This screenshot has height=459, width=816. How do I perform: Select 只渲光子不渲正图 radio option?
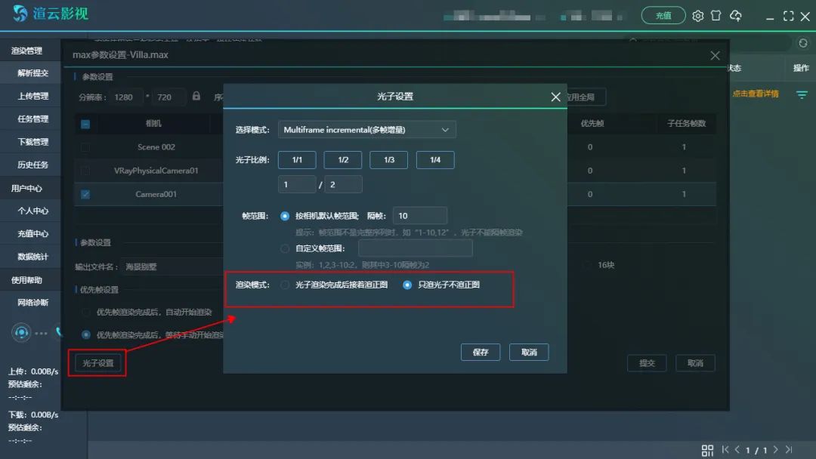pos(408,285)
